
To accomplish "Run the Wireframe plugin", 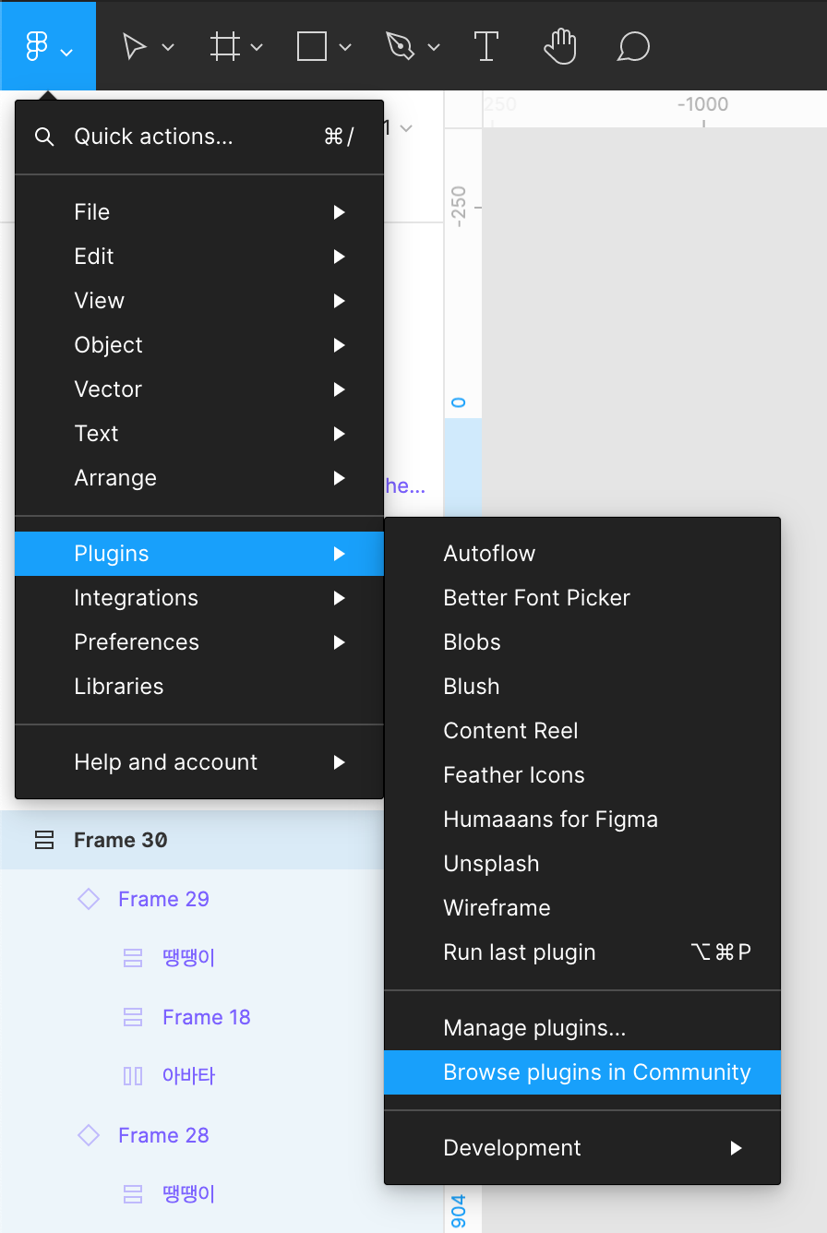I will pos(582,908).
